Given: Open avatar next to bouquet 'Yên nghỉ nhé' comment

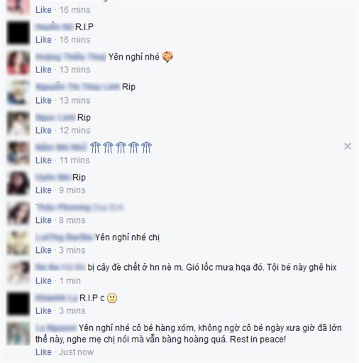Looking at the screenshot, I should [x=18, y=63].
